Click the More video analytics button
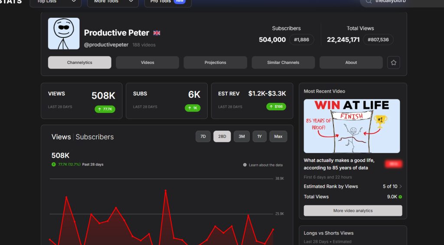The width and height of the screenshot is (444, 245). click(353, 211)
